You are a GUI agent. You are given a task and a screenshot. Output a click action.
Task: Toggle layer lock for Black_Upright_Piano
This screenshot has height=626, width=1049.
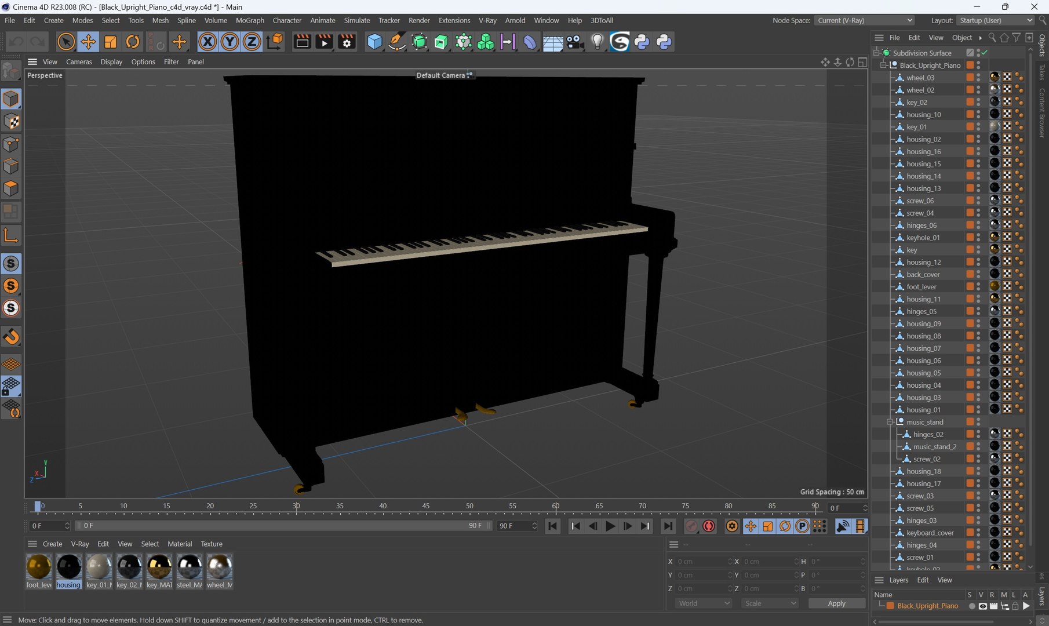pyautogui.click(x=1015, y=606)
